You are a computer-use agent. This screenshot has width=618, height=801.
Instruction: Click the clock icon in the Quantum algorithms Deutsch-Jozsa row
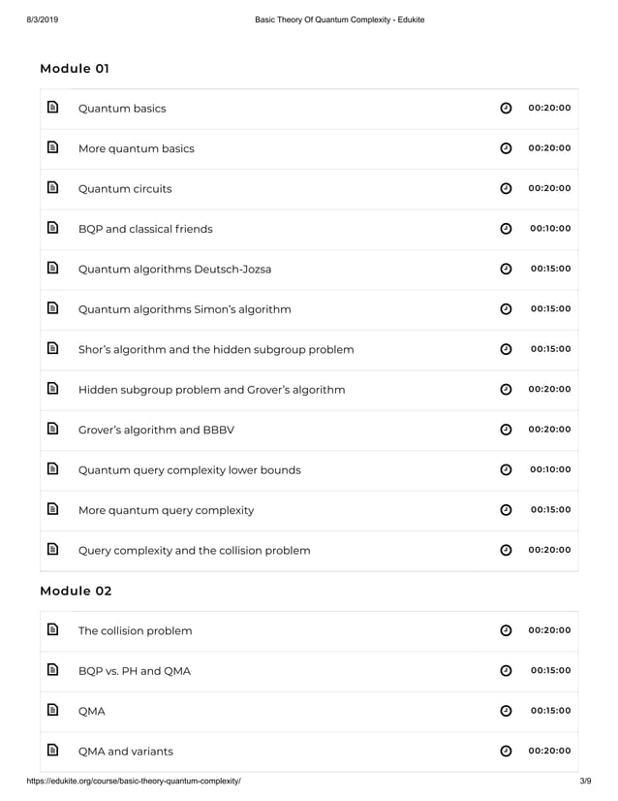click(x=506, y=269)
